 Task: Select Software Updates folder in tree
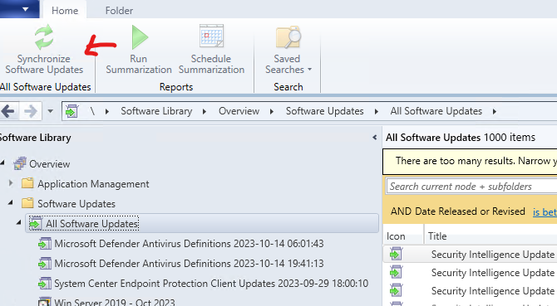click(76, 204)
